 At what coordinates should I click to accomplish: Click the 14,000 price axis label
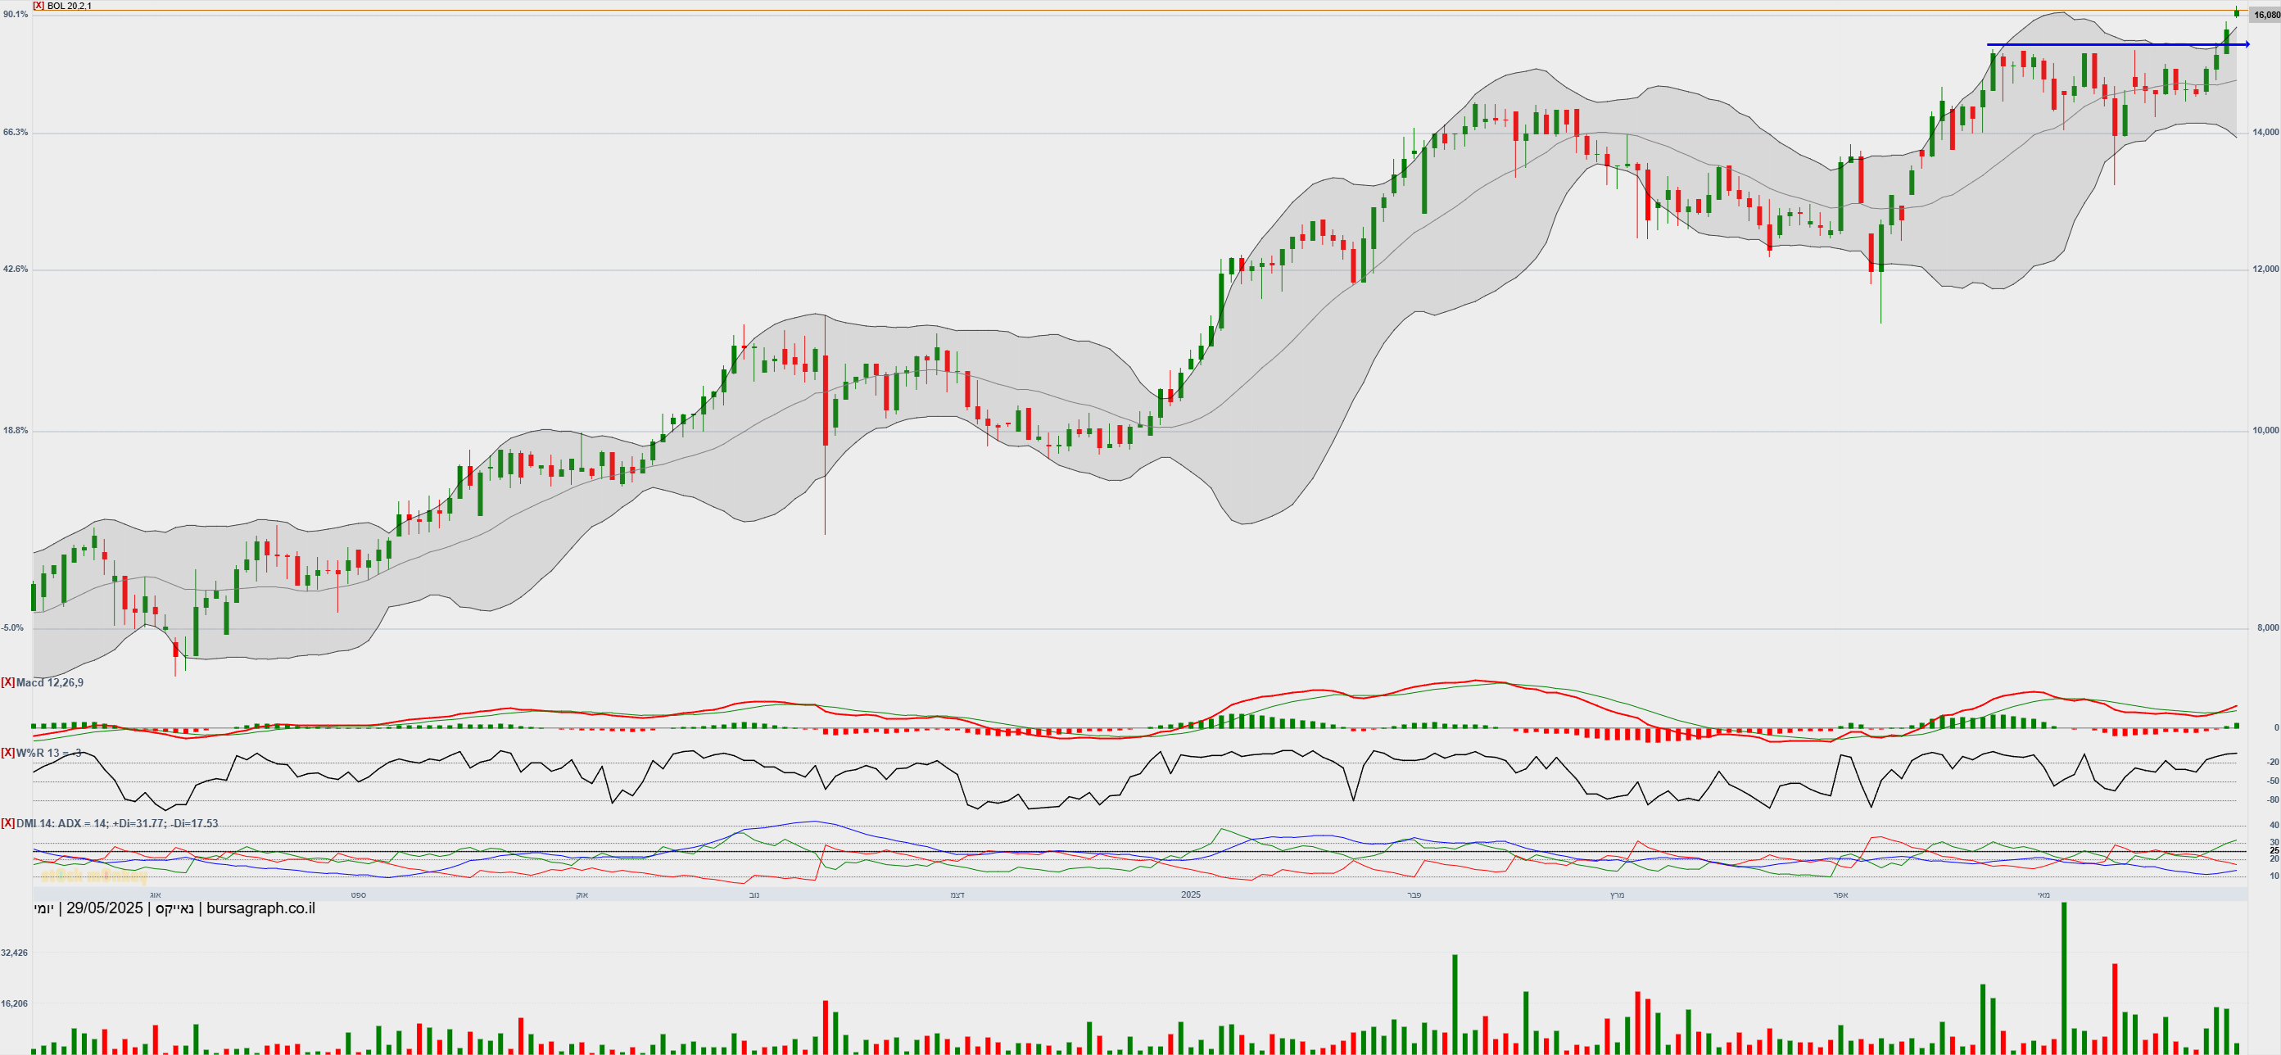tap(2265, 132)
